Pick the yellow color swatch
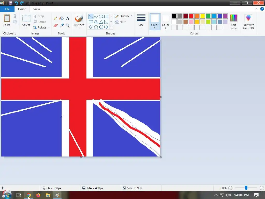The width and height of the screenshot is (265, 199). coord(202,16)
